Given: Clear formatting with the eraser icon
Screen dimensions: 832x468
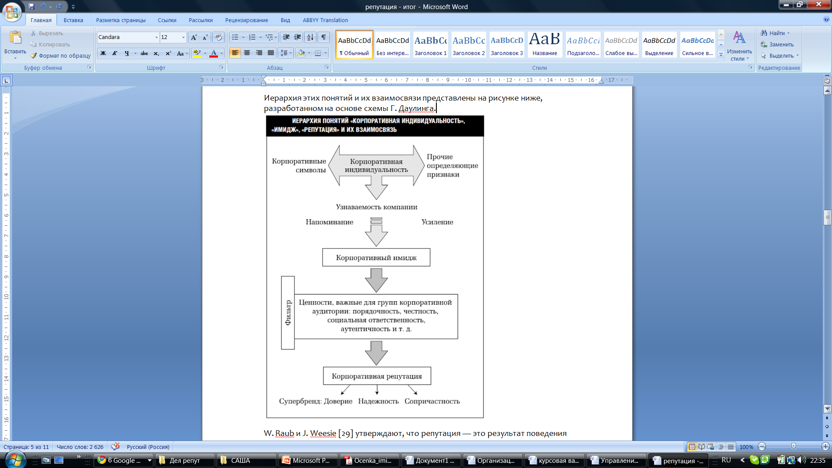Looking at the screenshot, I should click(218, 37).
